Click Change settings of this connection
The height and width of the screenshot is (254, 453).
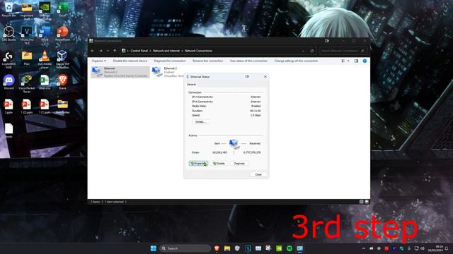(296, 61)
